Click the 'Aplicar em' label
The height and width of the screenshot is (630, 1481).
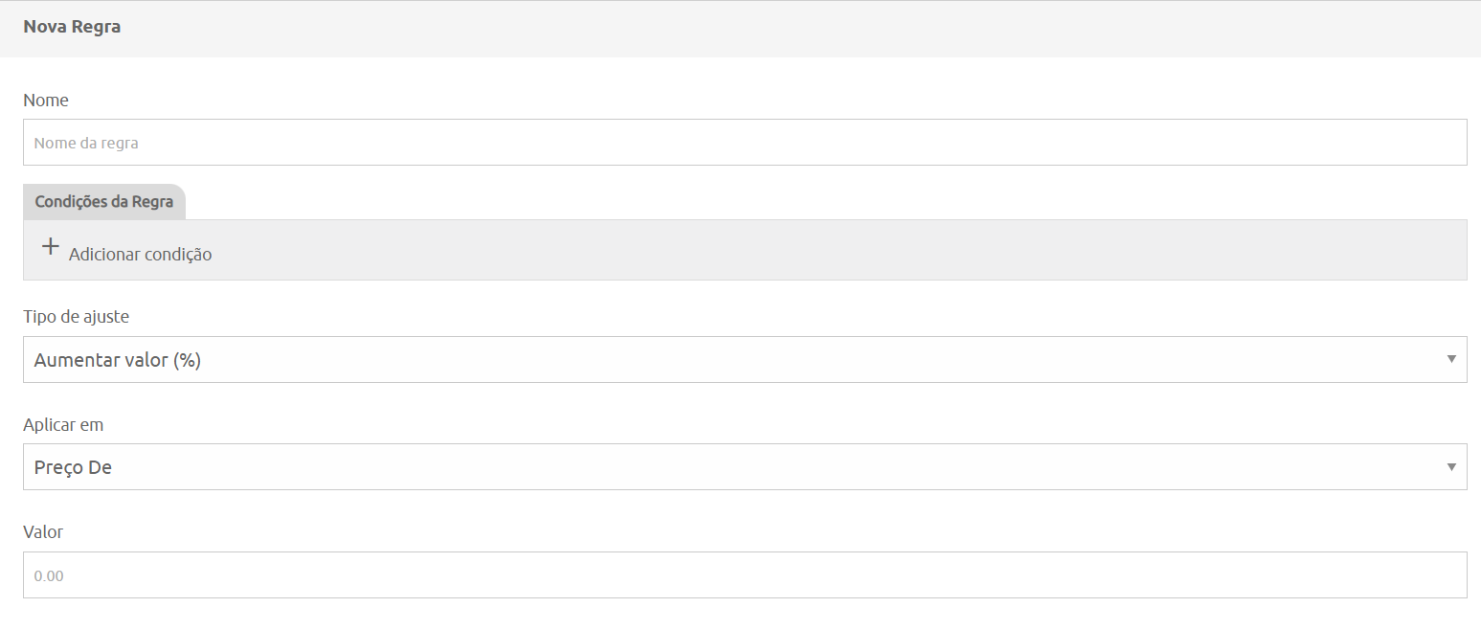click(x=63, y=424)
